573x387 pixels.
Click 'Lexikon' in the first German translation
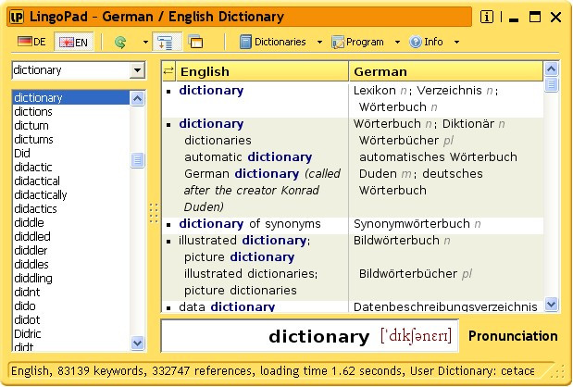[x=375, y=91]
